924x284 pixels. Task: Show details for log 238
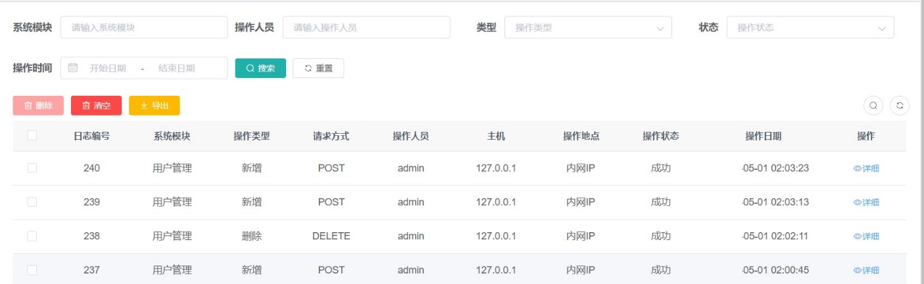click(x=866, y=237)
